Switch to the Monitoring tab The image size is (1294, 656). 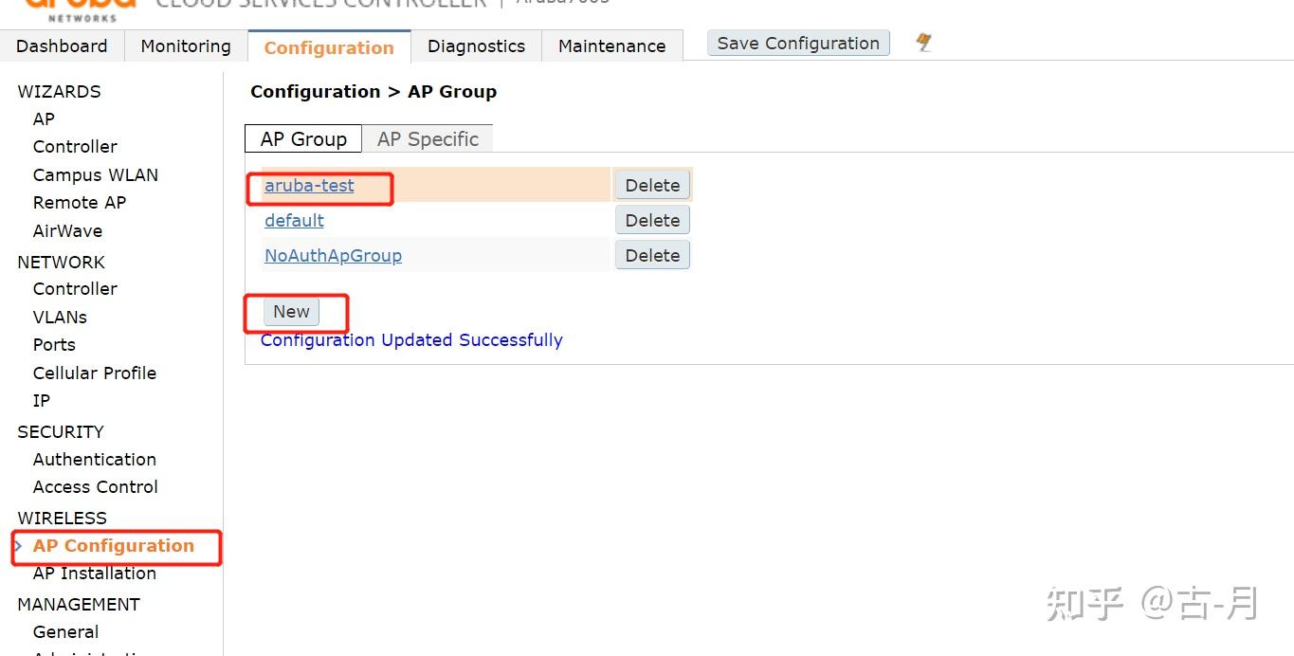[x=186, y=46]
